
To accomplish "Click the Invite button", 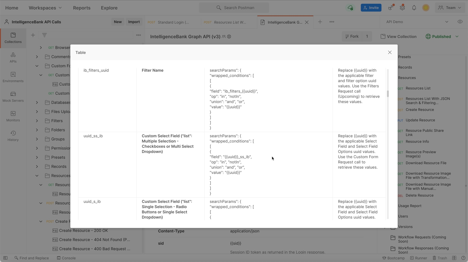I will [371, 8].
